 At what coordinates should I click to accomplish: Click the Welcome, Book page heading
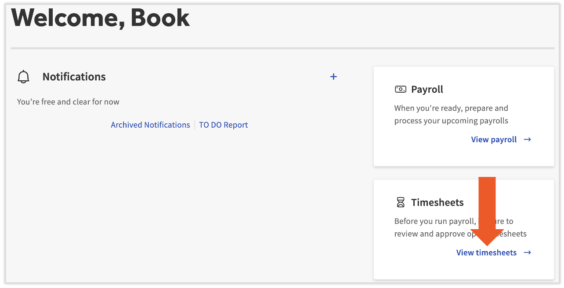[100, 18]
